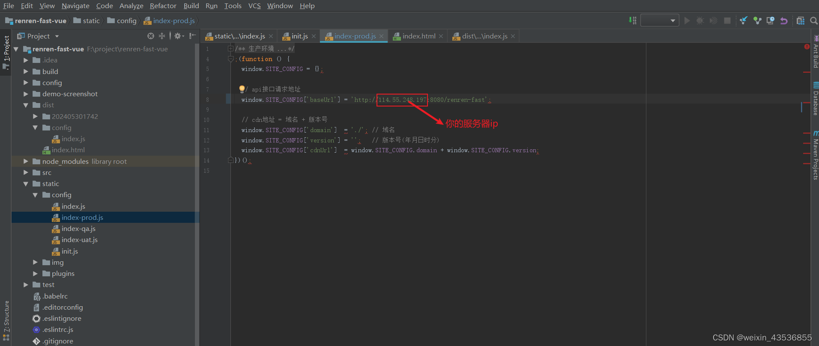819x346 pixels.
Task: Open the Tools menu
Action: coord(233,6)
